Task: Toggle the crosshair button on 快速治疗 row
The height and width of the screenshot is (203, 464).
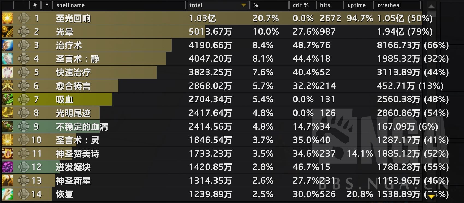Action: point(24,72)
